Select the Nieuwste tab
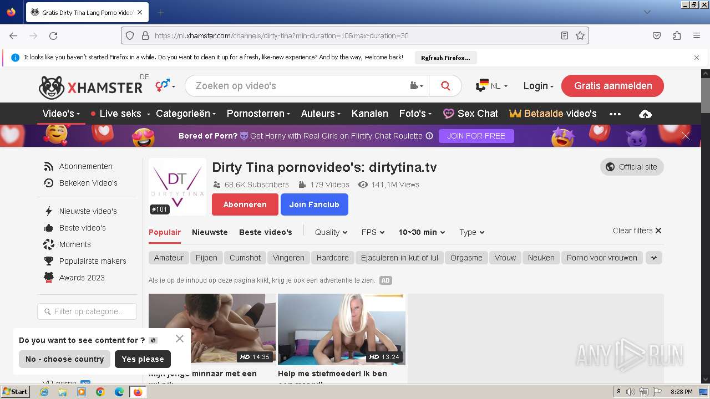The height and width of the screenshot is (399, 710). pos(210,232)
